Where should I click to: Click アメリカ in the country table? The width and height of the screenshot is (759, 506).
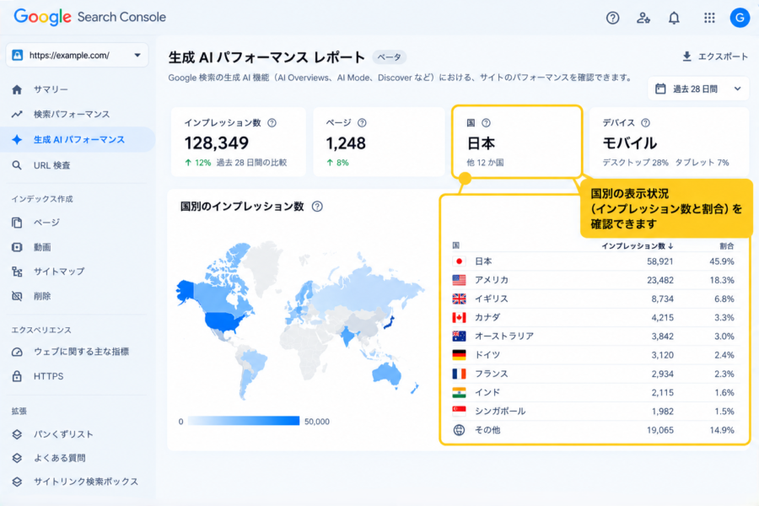coord(492,280)
